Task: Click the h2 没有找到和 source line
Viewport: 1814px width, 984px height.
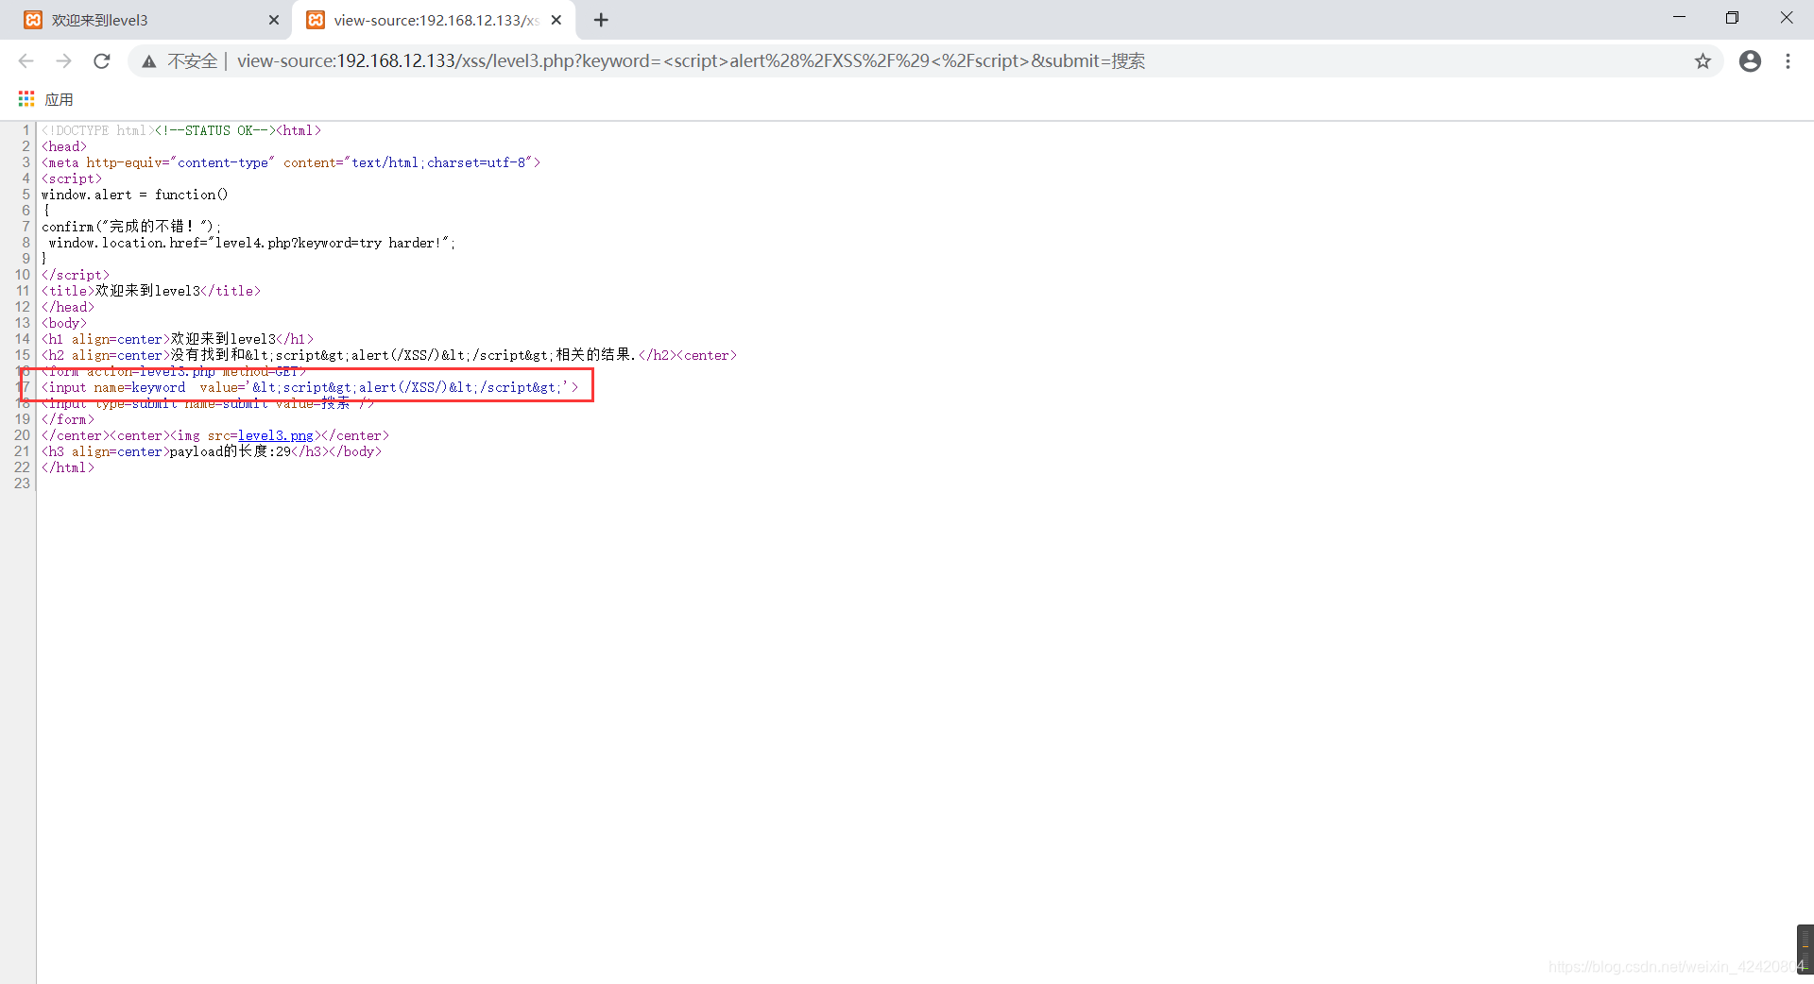Action: pos(389,355)
